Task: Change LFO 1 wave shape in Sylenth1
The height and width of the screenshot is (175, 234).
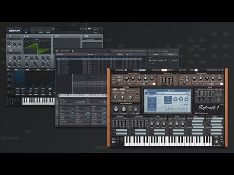Action: click(x=156, y=119)
